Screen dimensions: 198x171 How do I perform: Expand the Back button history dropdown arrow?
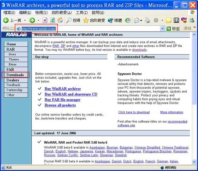pyautogui.click(x=25, y=21)
